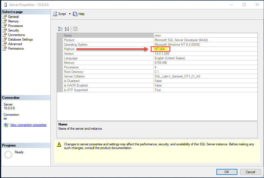Click the Cancel button

point(250,172)
